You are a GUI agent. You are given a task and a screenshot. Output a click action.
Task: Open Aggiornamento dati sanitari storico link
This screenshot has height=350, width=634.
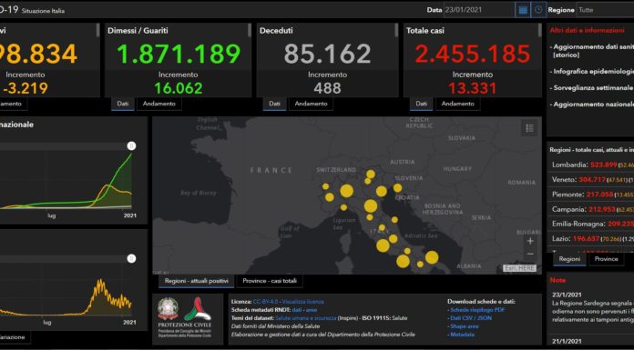[x=592, y=51]
